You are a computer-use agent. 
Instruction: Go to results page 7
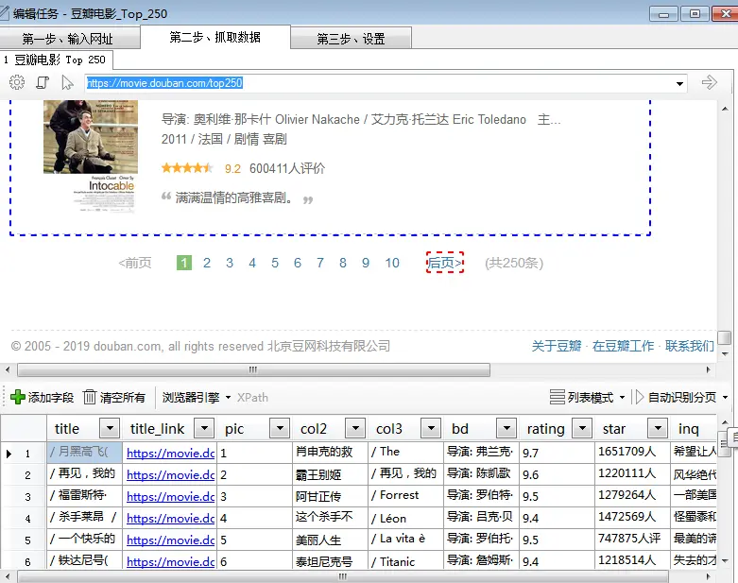coord(320,263)
